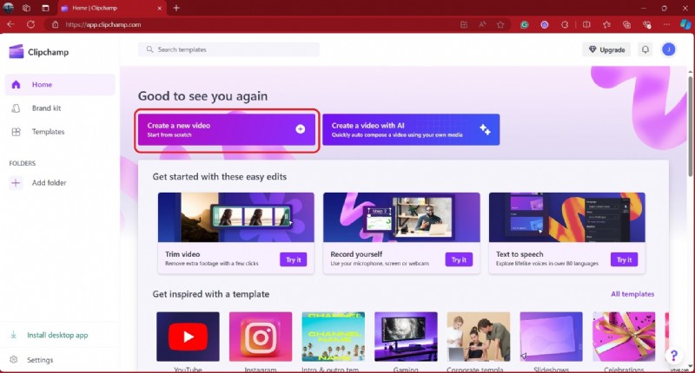This screenshot has height=373, width=695.
Task: Open the tab actions menu icon
Action: tap(45, 8)
